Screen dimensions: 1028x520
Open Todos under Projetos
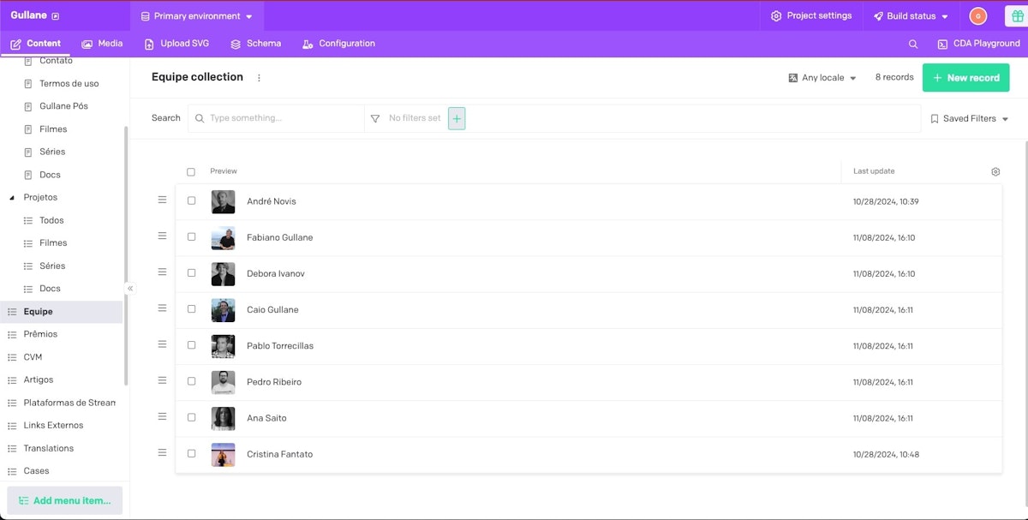[x=51, y=220]
